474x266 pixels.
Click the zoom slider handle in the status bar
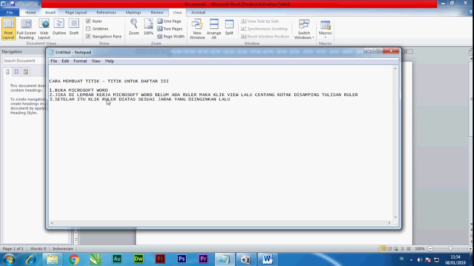pyautogui.click(x=450, y=249)
